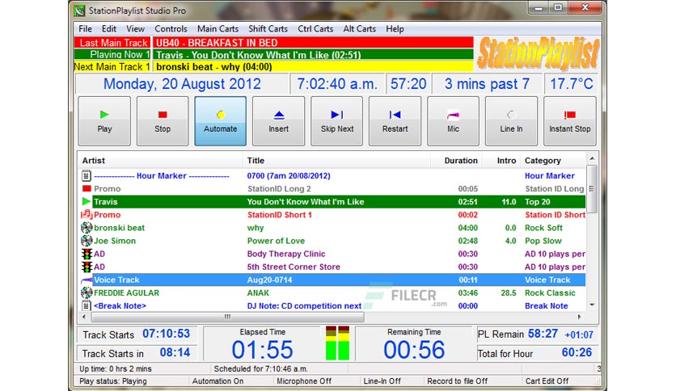Toggle the Mic on
Viewport: 676px width, 391px height.
pyautogui.click(x=453, y=121)
